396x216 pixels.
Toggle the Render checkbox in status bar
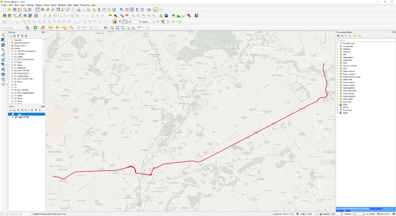coord(368,214)
